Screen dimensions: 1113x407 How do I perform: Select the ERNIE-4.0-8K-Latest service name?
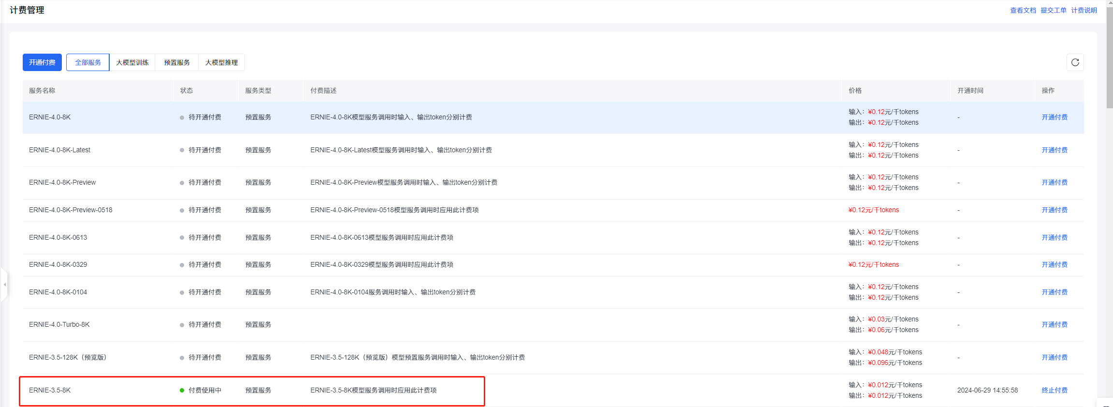[x=59, y=150]
